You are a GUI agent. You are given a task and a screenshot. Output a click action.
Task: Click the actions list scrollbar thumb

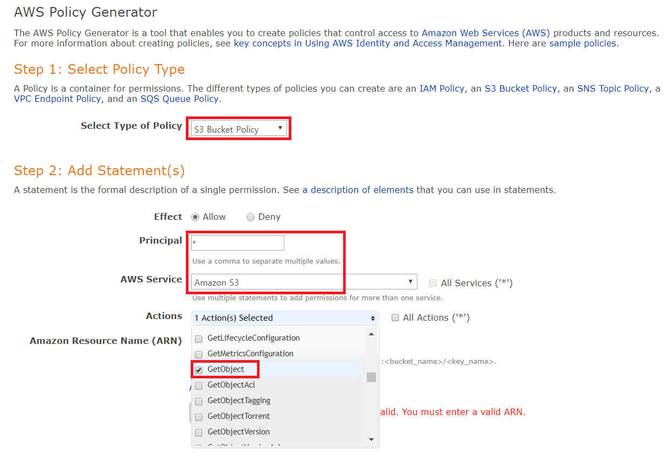[x=371, y=377]
